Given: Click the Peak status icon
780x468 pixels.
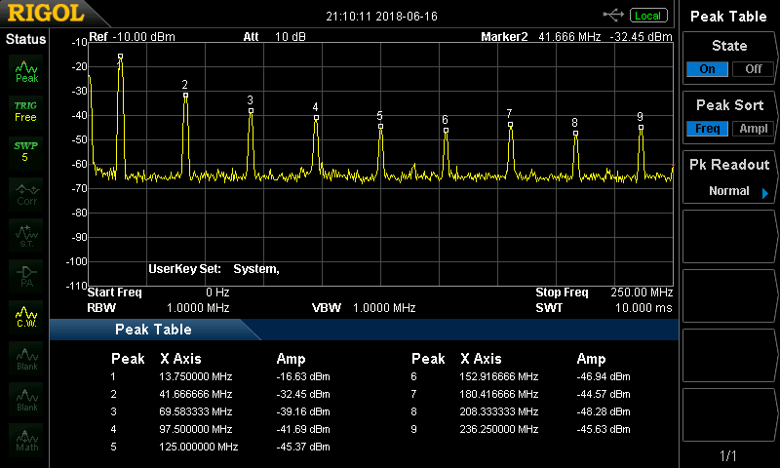Looking at the screenshot, I should [26, 71].
